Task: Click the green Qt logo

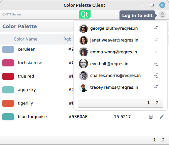Action: (84, 14)
